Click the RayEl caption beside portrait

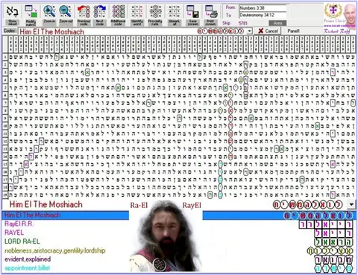click(x=192, y=206)
